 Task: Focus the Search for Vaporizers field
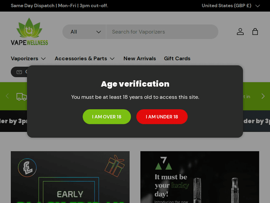(162, 32)
